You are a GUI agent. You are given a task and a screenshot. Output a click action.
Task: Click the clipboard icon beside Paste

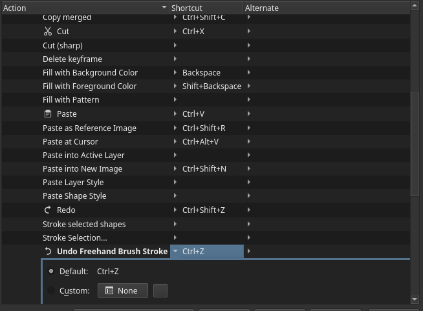coord(47,114)
